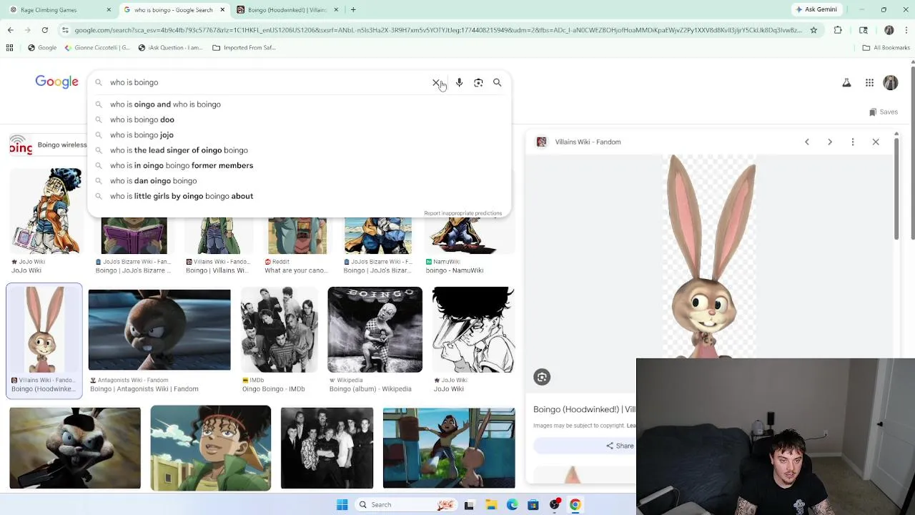Open the Google apps grid icon
Viewport: 915px width, 515px height.
point(869,83)
